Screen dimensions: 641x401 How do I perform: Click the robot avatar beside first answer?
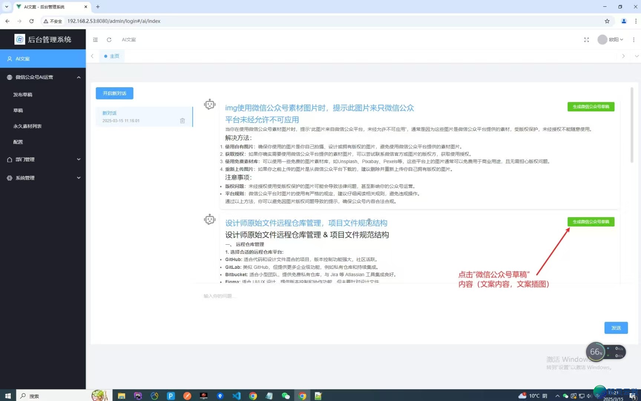(x=210, y=104)
